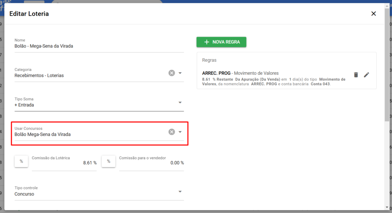Open the Tipo Soma dropdown arrow
This screenshot has width=392, height=213.
coord(180,102)
